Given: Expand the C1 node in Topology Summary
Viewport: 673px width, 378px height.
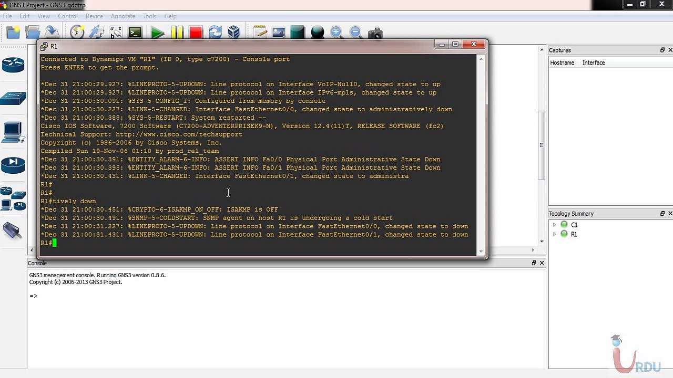Looking at the screenshot, I should [554, 225].
